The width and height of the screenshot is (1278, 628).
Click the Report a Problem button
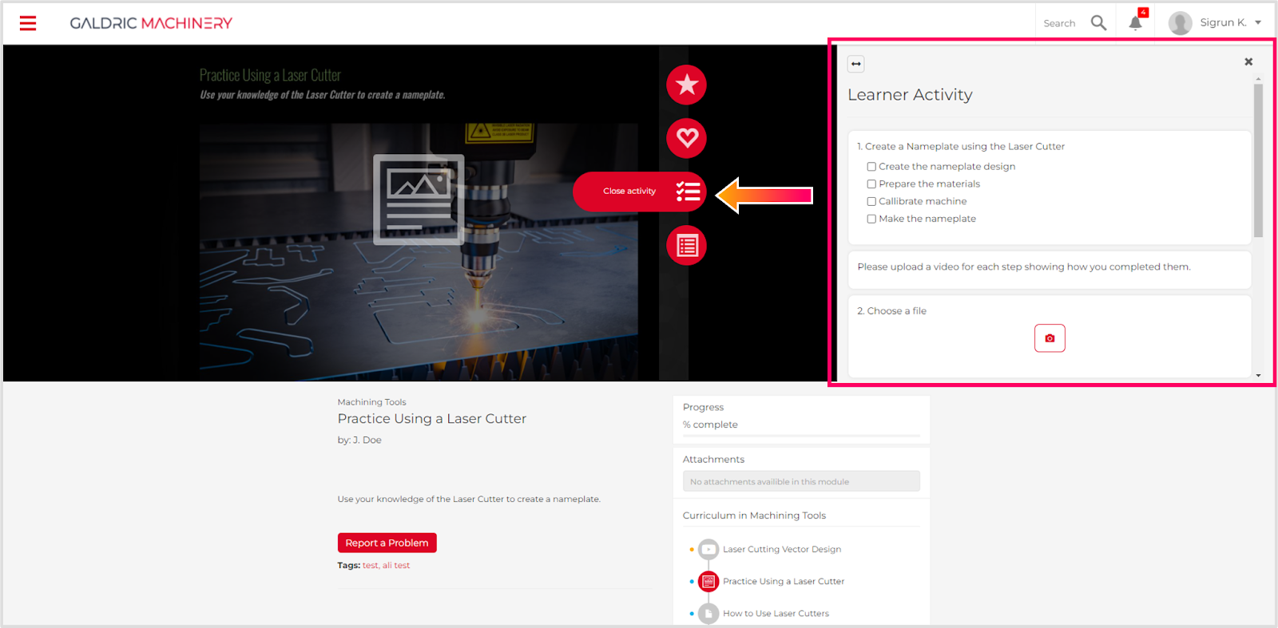387,543
